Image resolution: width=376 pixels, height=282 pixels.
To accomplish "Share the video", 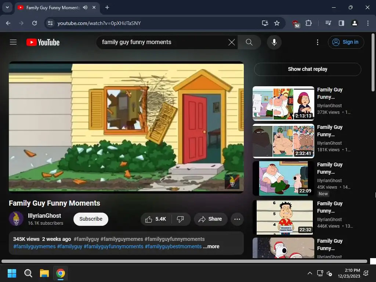I will [210, 219].
